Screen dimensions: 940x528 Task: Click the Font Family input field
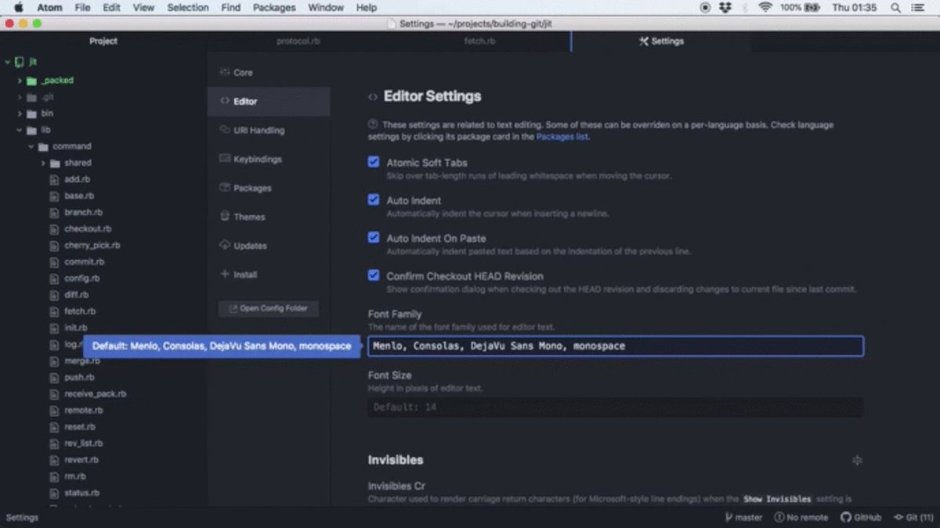coord(616,346)
